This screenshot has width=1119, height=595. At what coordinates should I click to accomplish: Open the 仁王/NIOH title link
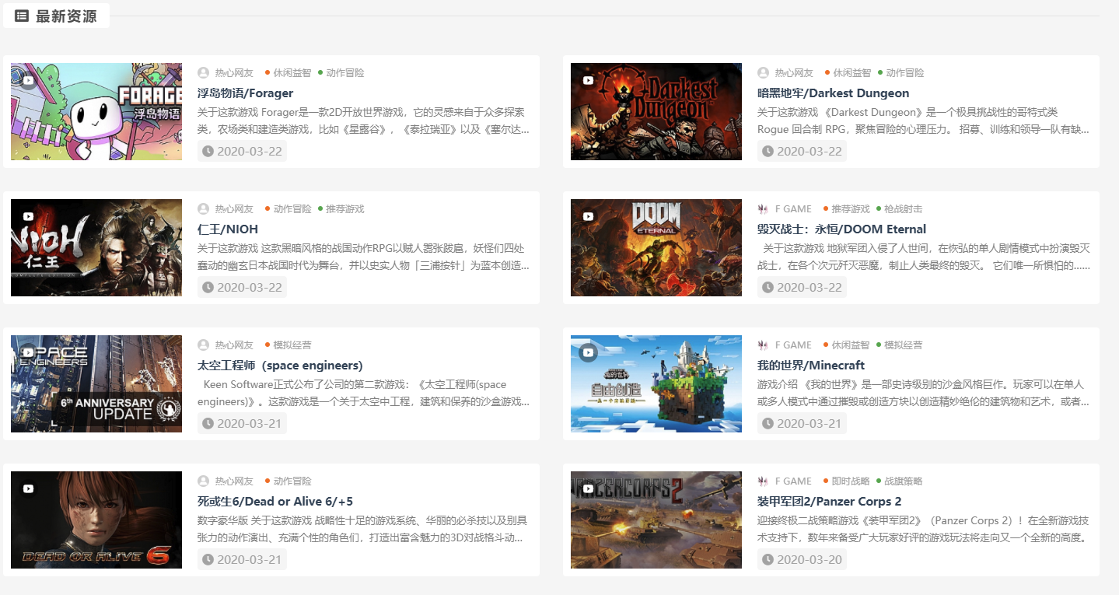[x=228, y=229]
